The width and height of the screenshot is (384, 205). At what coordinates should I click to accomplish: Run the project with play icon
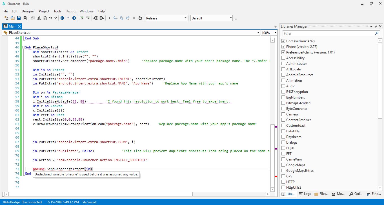point(110,18)
